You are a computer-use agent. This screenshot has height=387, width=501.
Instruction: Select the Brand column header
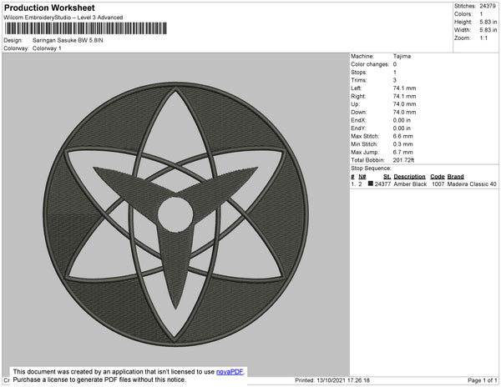coord(455,177)
